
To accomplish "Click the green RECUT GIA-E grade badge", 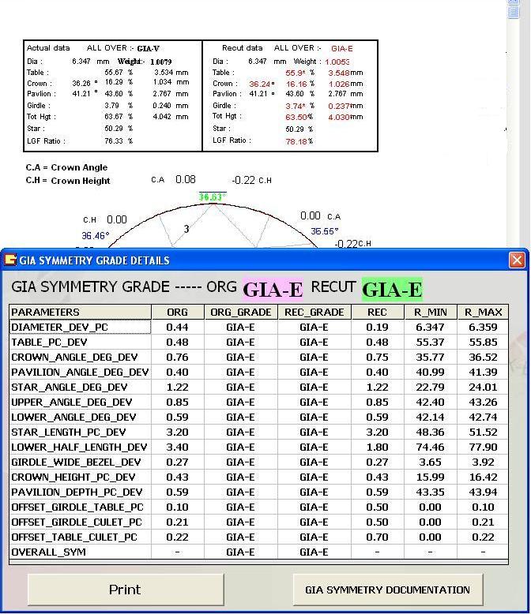I will coord(392,290).
